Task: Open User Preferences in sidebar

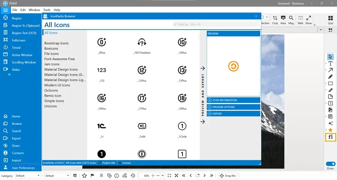Action: coord(23,168)
